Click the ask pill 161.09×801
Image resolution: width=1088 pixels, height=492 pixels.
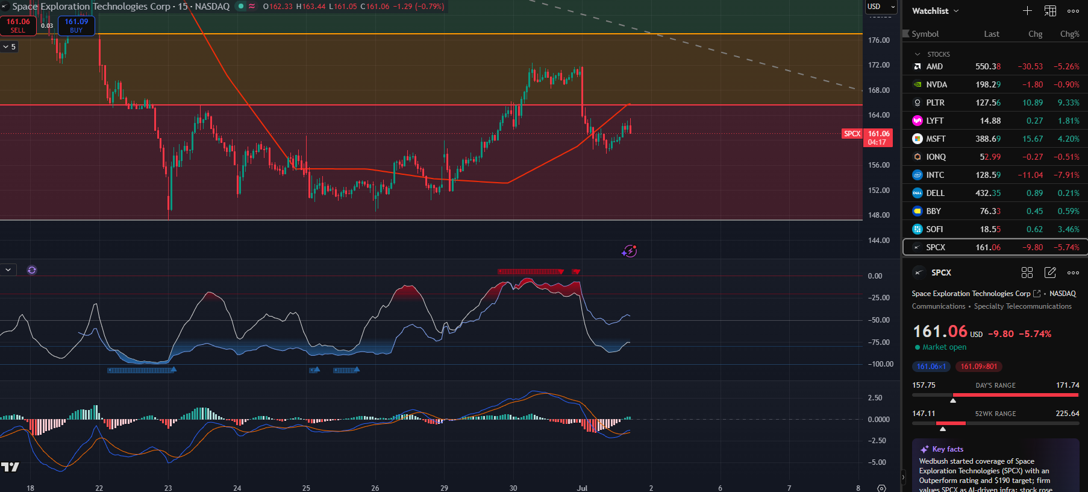978,367
